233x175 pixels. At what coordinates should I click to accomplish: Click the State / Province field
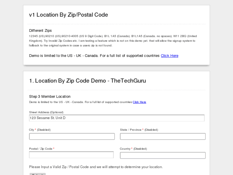click(162, 136)
